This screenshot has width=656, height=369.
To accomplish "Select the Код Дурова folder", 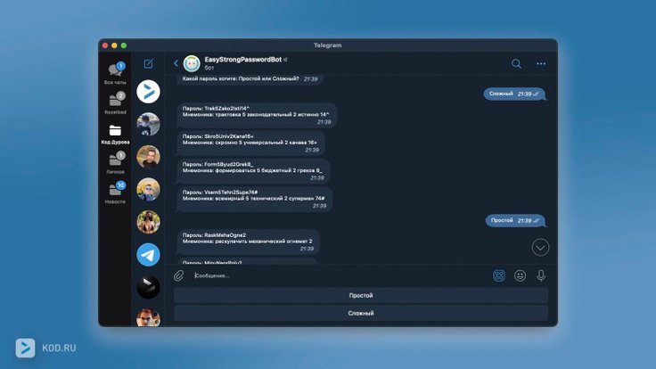I will (x=115, y=134).
